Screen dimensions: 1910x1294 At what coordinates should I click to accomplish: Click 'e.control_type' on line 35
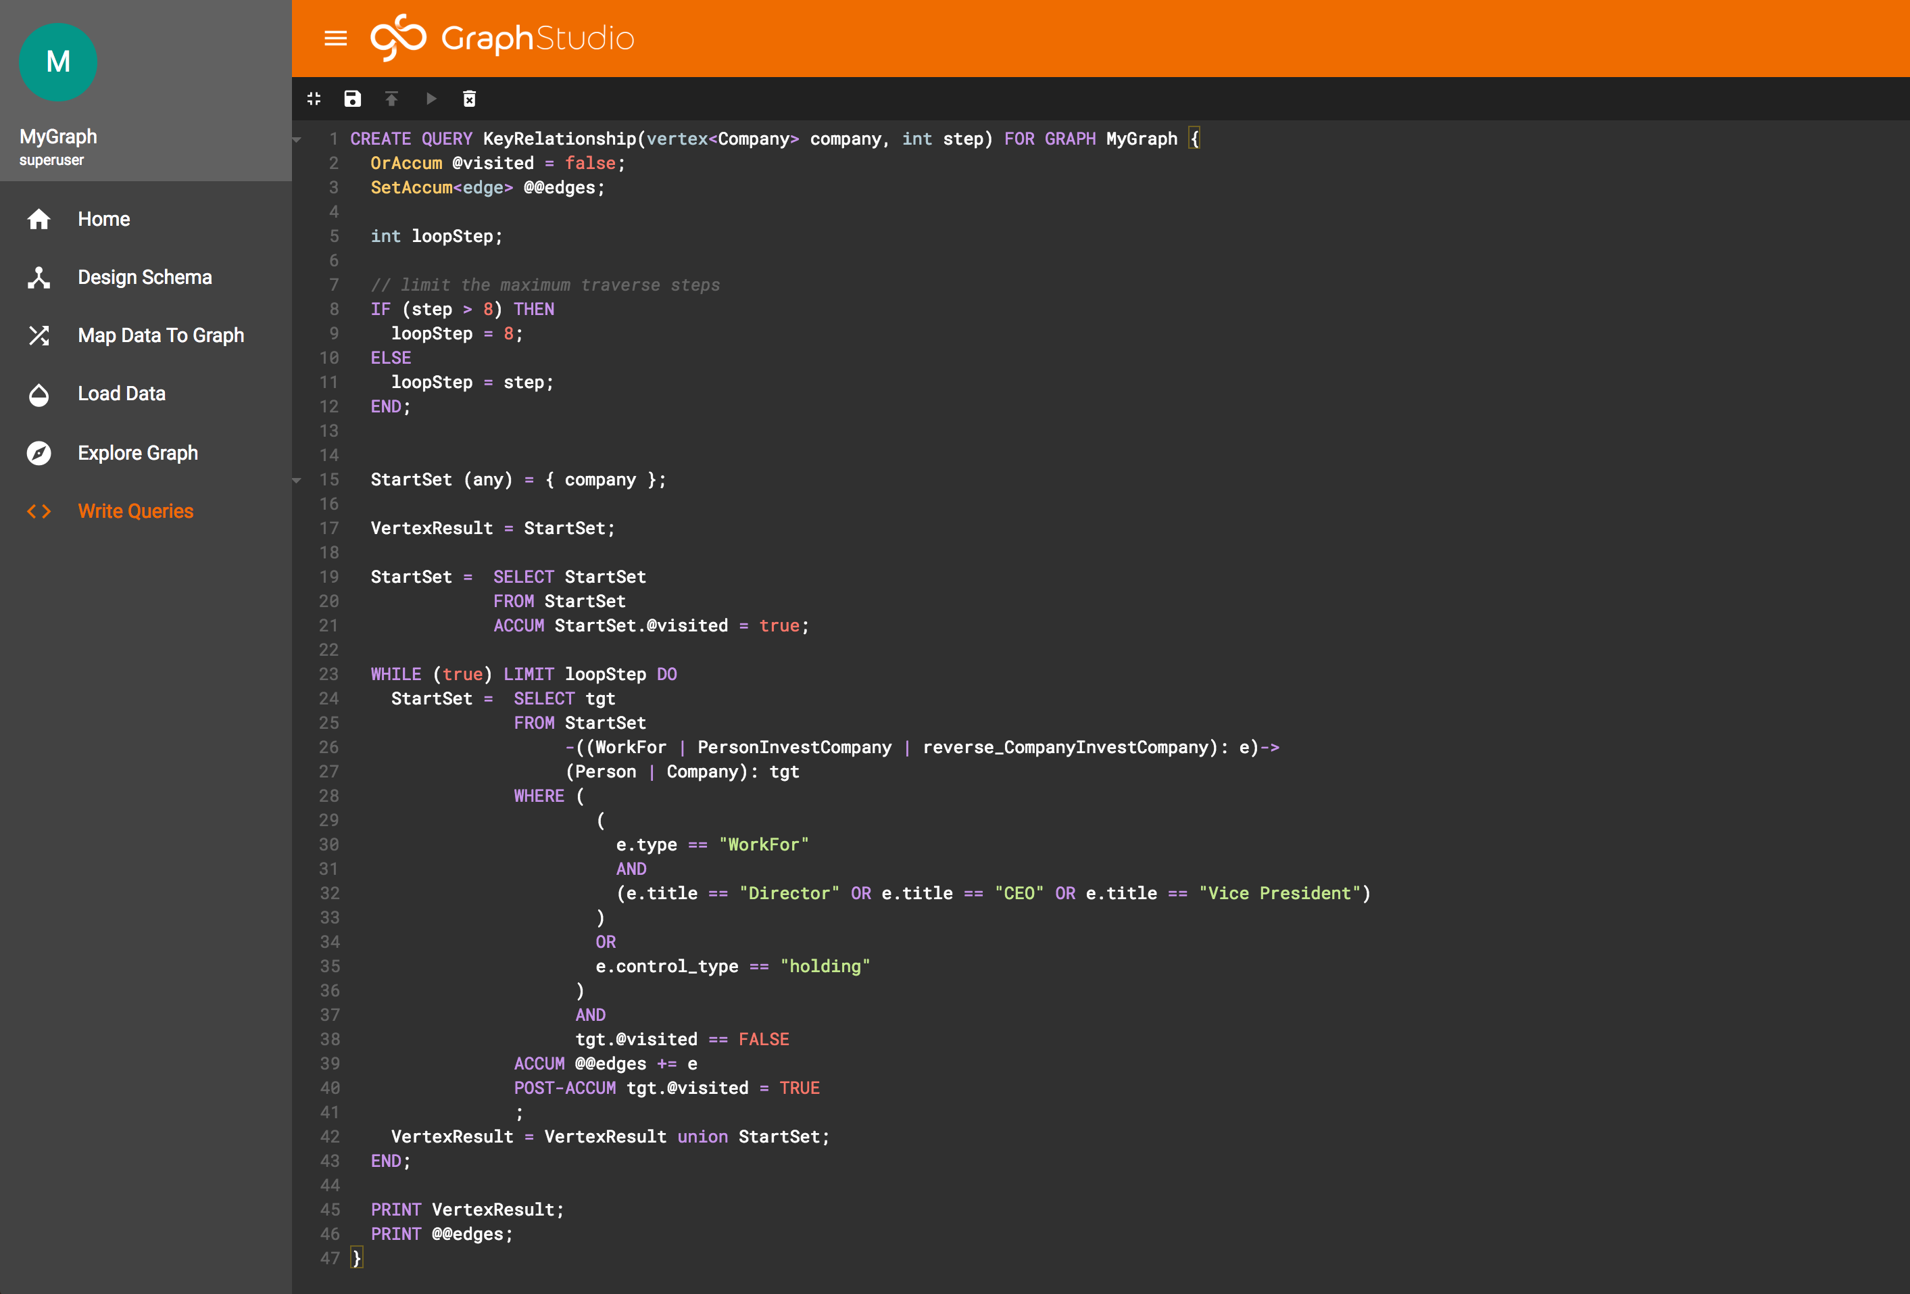666,966
